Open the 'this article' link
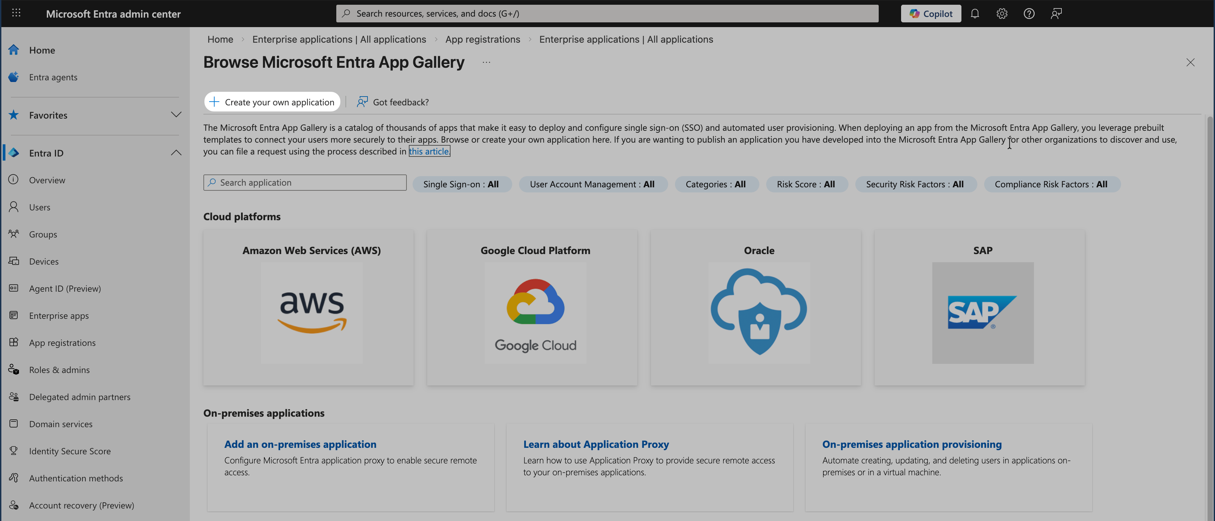The width and height of the screenshot is (1215, 521). click(429, 151)
